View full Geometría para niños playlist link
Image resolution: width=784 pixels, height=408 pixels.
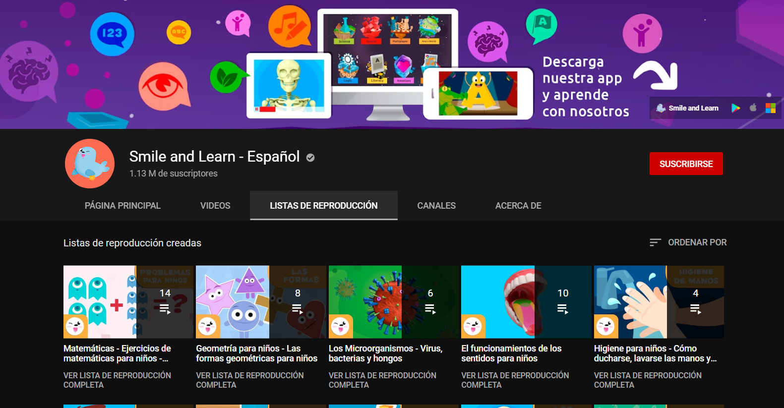[250, 380]
